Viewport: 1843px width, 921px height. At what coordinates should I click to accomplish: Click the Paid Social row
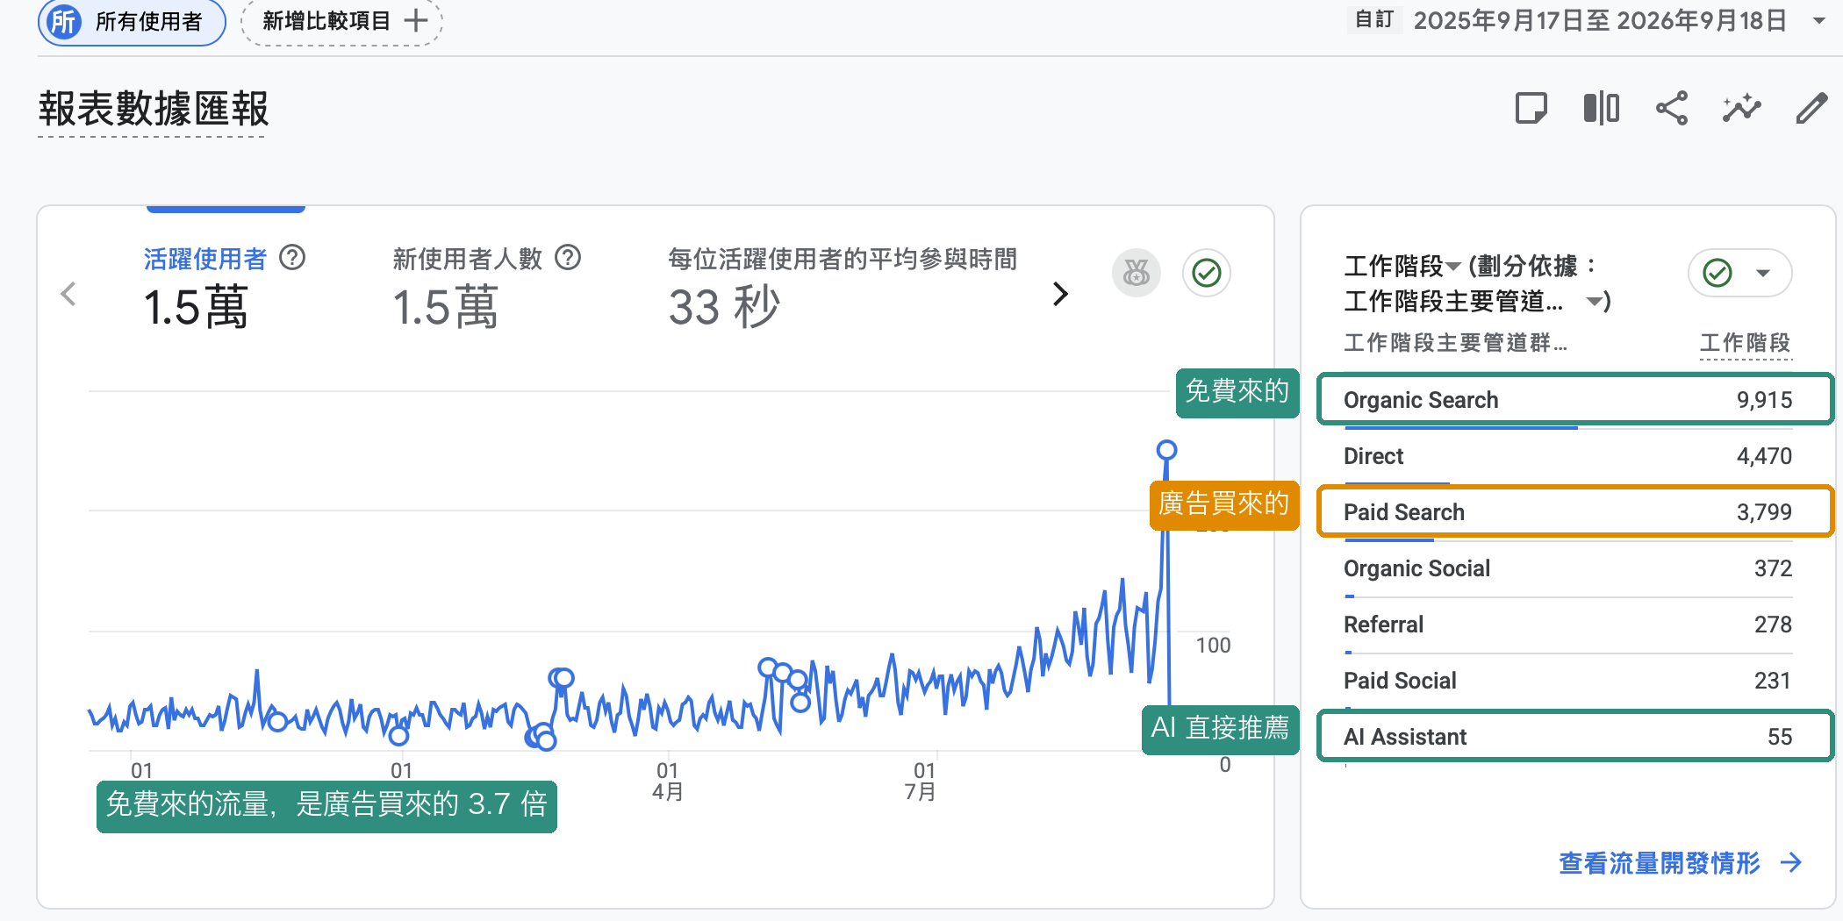(x=1568, y=681)
